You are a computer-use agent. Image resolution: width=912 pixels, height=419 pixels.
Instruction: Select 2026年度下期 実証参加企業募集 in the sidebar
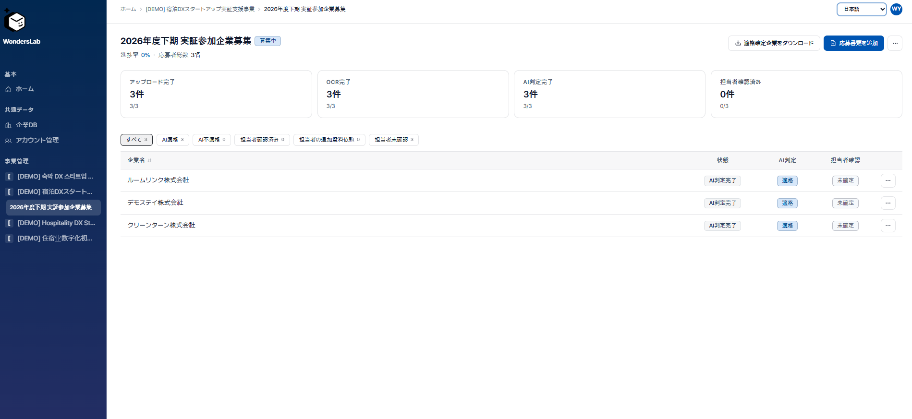point(53,207)
